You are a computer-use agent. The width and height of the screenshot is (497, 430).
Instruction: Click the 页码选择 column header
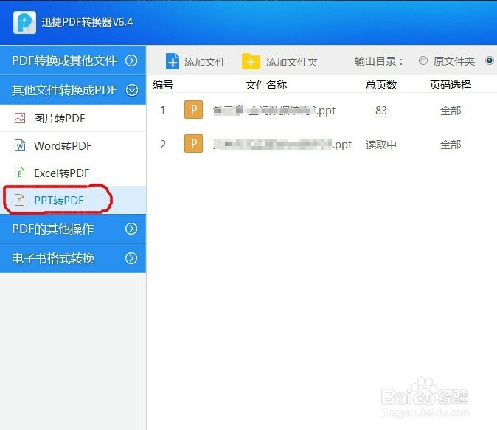tap(451, 85)
